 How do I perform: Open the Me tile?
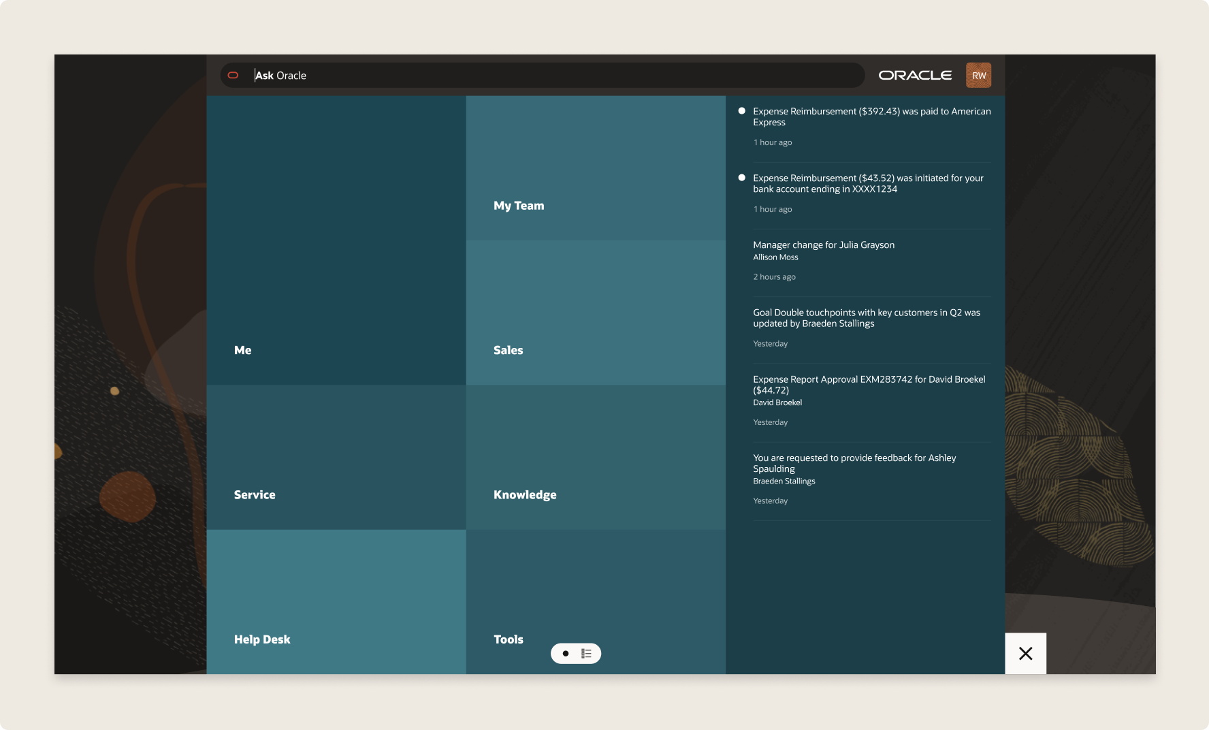click(336, 240)
